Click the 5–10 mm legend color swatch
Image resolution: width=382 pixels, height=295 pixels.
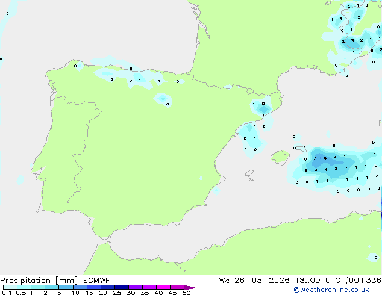(x=66, y=287)
